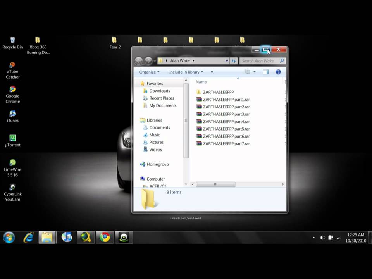The height and width of the screenshot is (279, 372).
Task: Click navigation pane scroll down arrow
Action: pyautogui.click(x=186, y=184)
